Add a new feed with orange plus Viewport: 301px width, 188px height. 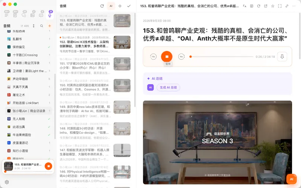point(50,26)
